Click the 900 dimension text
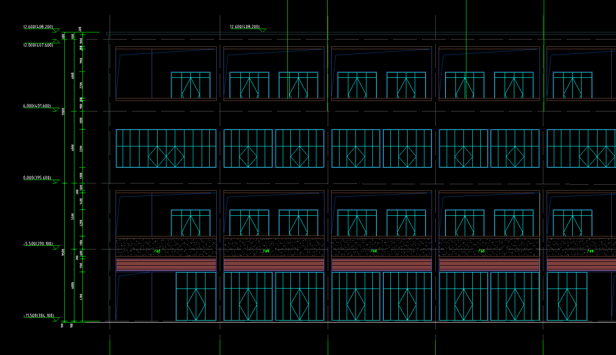Viewport: 616px width, 355px height. (81, 106)
